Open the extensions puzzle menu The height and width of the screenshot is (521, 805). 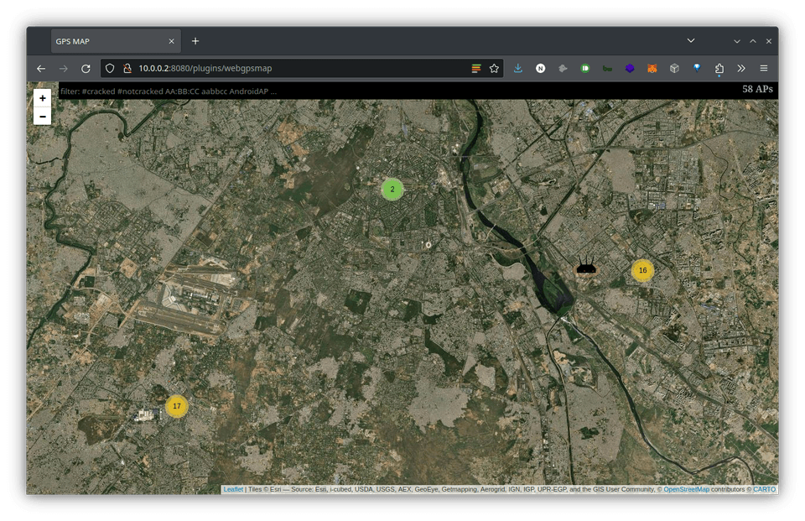click(x=719, y=68)
